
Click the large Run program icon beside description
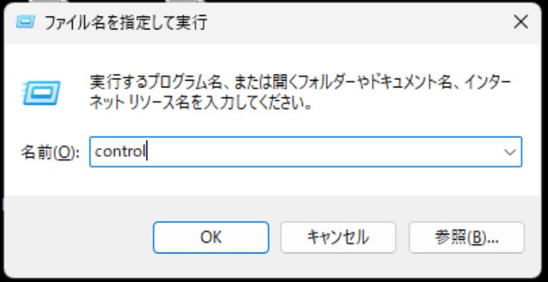(42, 93)
